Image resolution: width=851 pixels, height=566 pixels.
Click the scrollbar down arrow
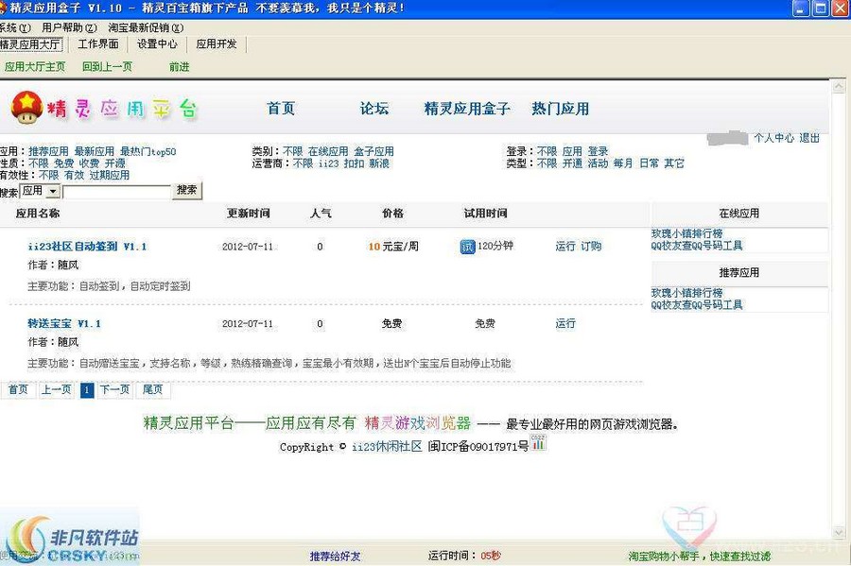point(838,530)
